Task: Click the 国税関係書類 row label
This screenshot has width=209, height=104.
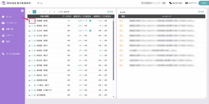Action: [42, 80]
